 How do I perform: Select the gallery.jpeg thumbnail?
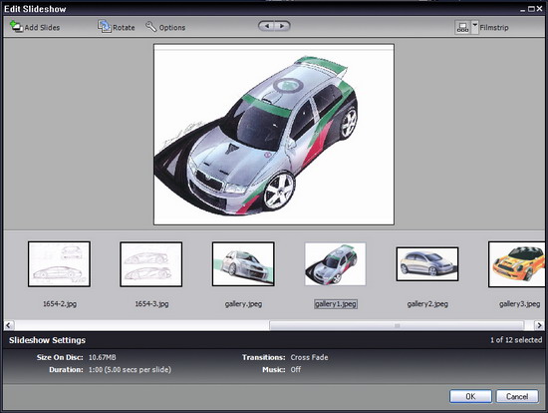tap(243, 264)
